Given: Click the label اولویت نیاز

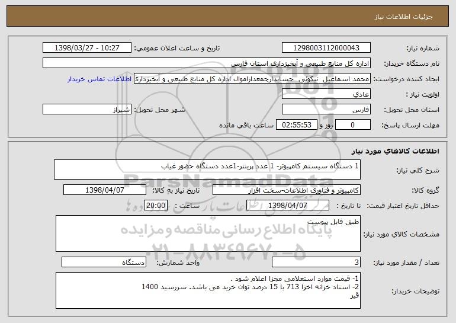Looking at the screenshot, I should click(423, 95).
